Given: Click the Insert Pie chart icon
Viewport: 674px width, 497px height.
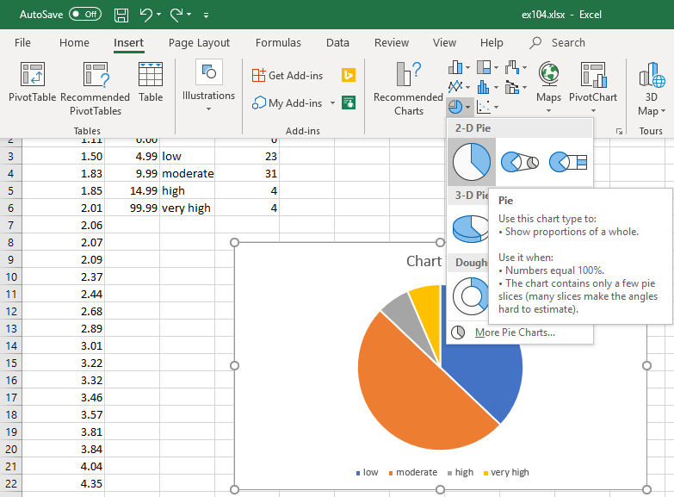Looking at the screenshot, I should pos(454,107).
